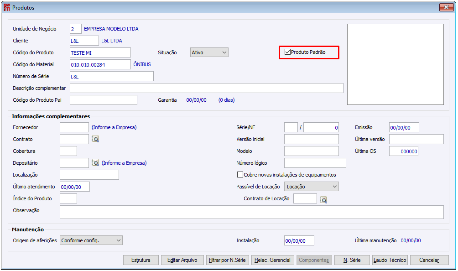Click the Contrato input field
The height and width of the screenshot is (271, 458).
(74, 139)
